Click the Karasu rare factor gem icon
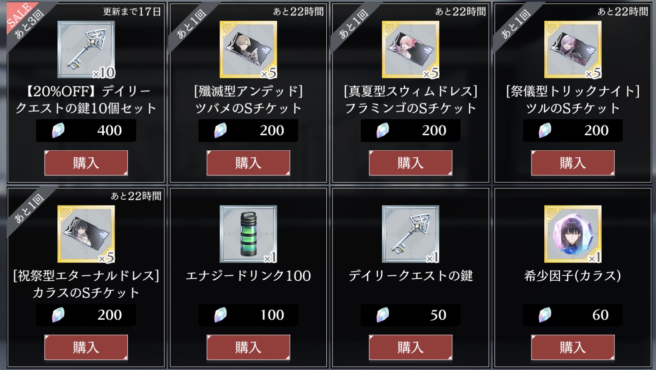Image resolution: width=656 pixels, height=370 pixels. 573,234
